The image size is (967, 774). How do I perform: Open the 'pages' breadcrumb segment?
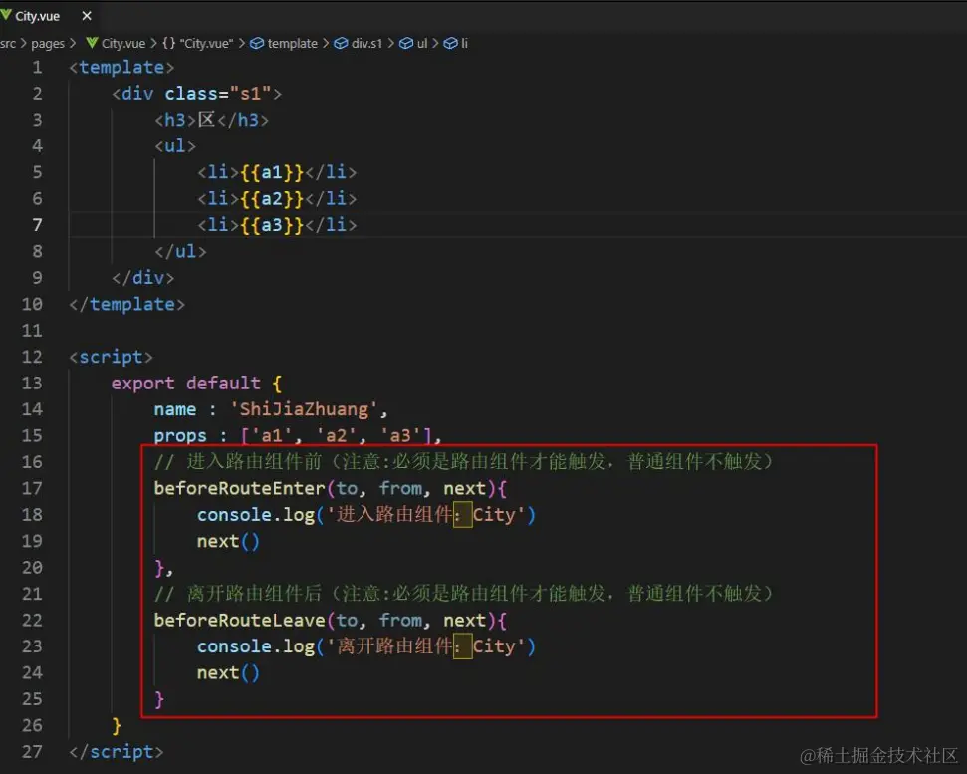(48, 43)
